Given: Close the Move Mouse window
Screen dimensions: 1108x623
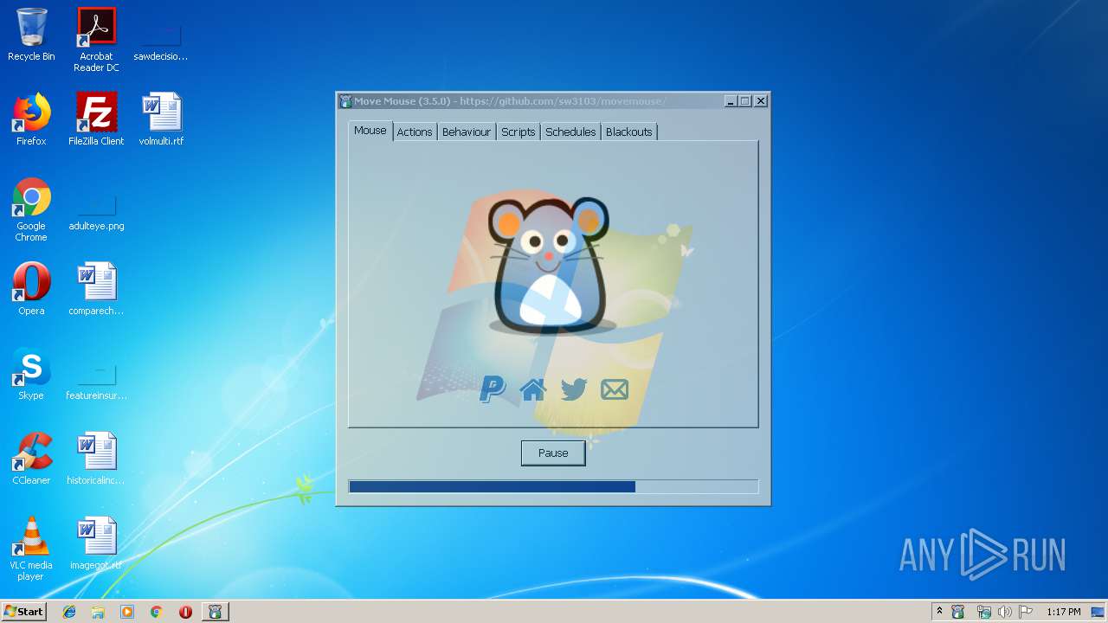Looking at the screenshot, I should click(761, 101).
